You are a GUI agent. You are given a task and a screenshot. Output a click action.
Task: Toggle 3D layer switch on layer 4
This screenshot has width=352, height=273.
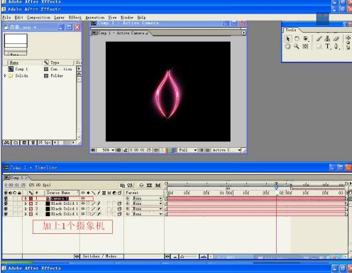tap(119, 214)
